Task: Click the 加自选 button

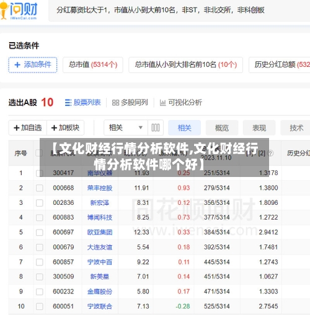Action: pos(28,127)
